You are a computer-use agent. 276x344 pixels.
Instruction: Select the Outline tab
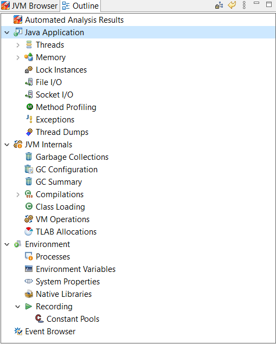click(x=80, y=5)
